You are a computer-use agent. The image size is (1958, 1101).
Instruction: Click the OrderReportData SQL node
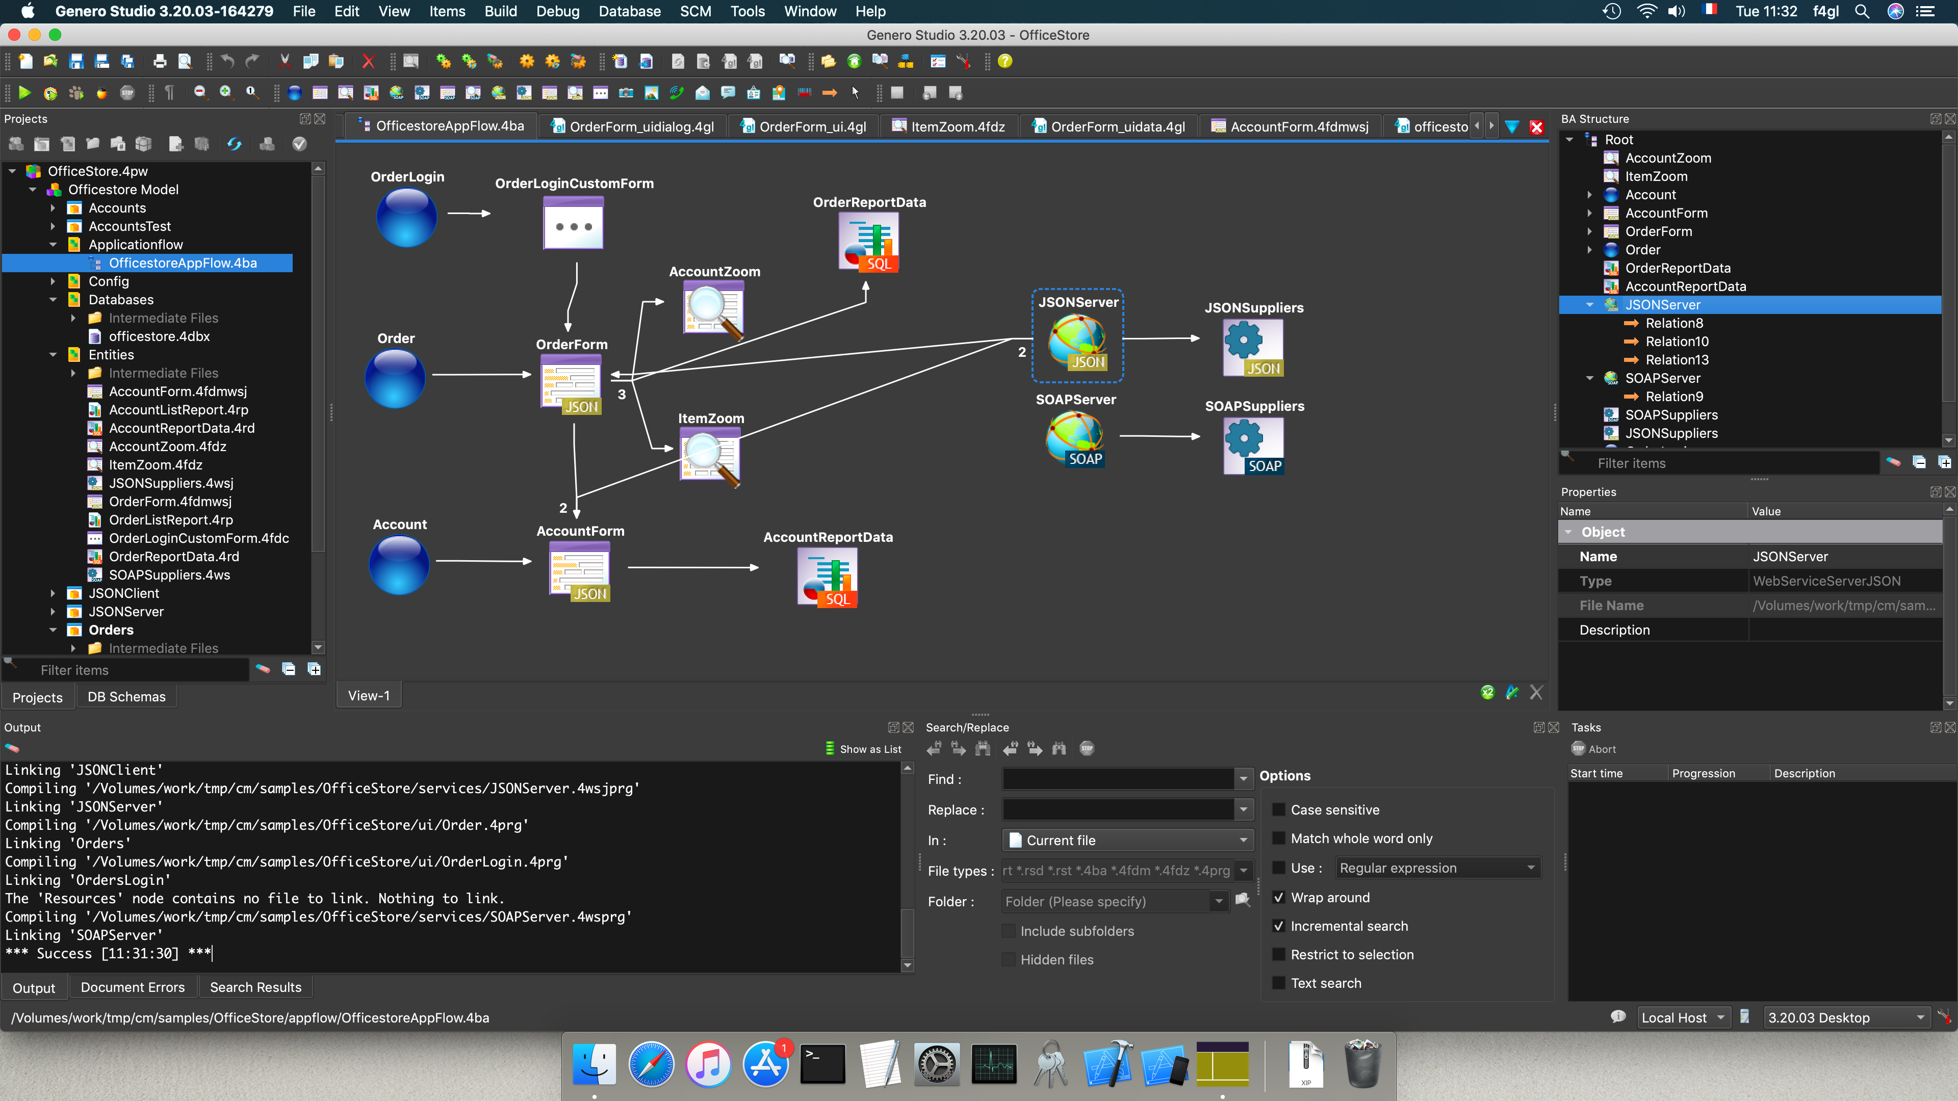pyautogui.click(x=869, y=242)
